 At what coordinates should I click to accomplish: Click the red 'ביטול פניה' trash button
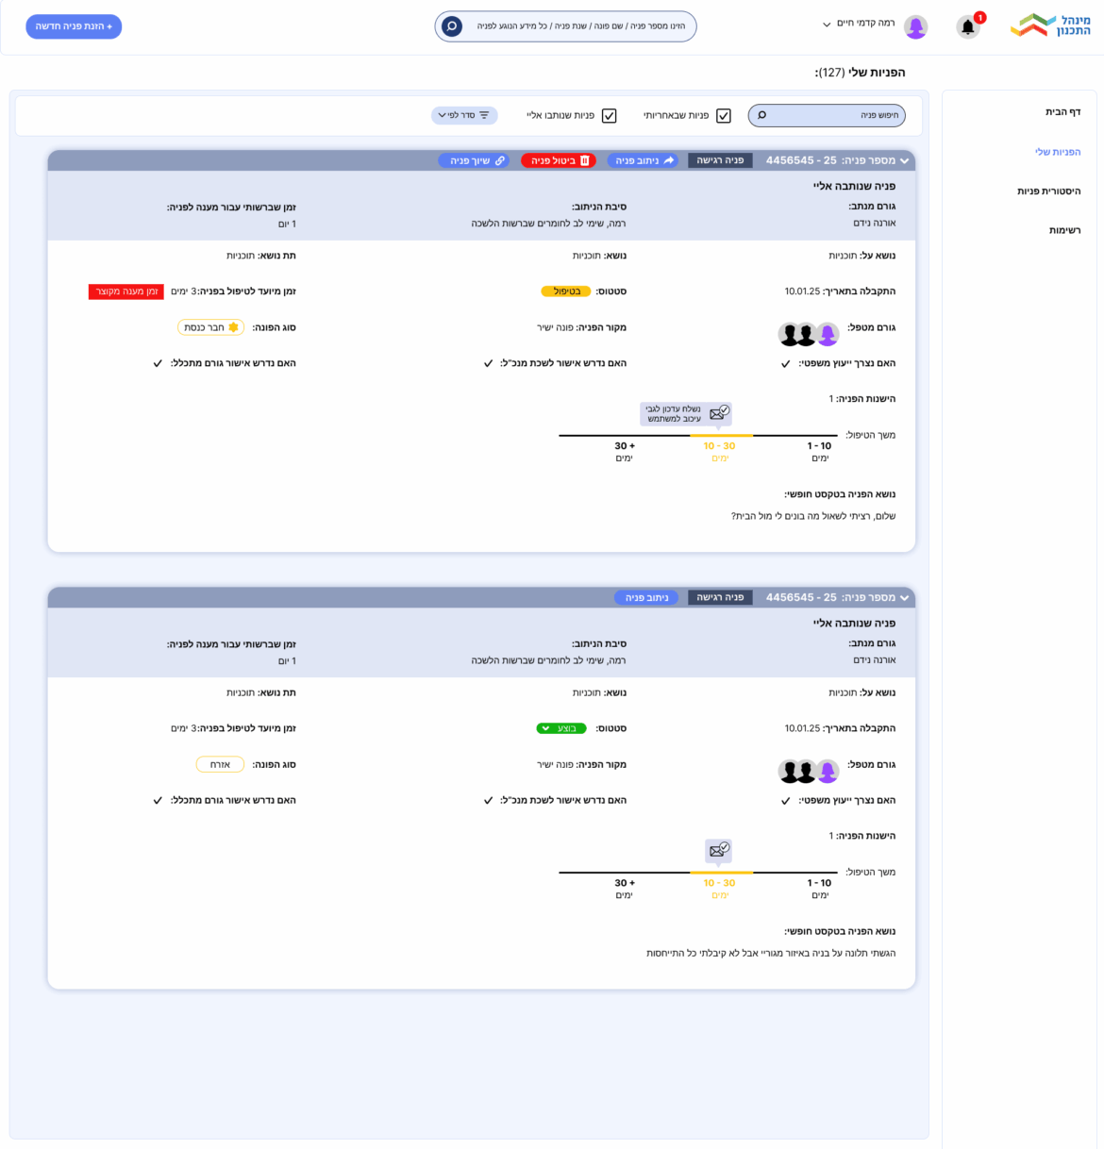click(x=560, y=160)
